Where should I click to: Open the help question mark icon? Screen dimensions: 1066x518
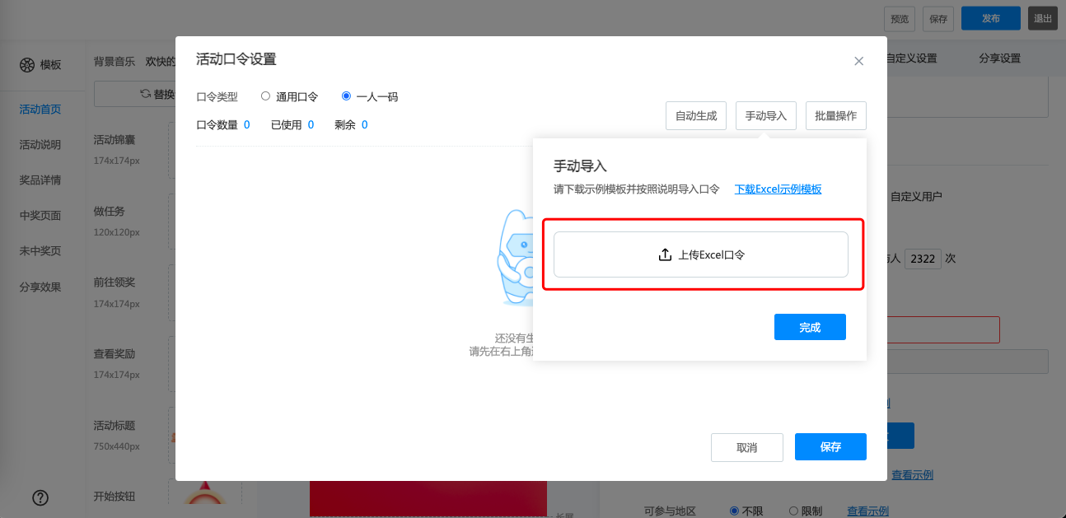pyautogui.click(x=40, y=497)
